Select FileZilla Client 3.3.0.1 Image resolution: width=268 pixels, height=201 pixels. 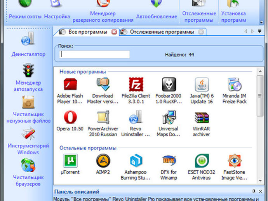pos(136,91)
